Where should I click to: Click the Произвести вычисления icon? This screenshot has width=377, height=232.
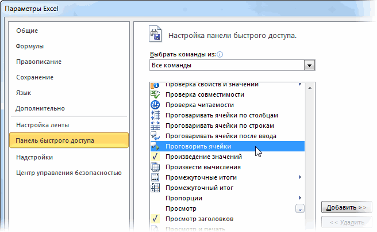[x=155, y=167]
